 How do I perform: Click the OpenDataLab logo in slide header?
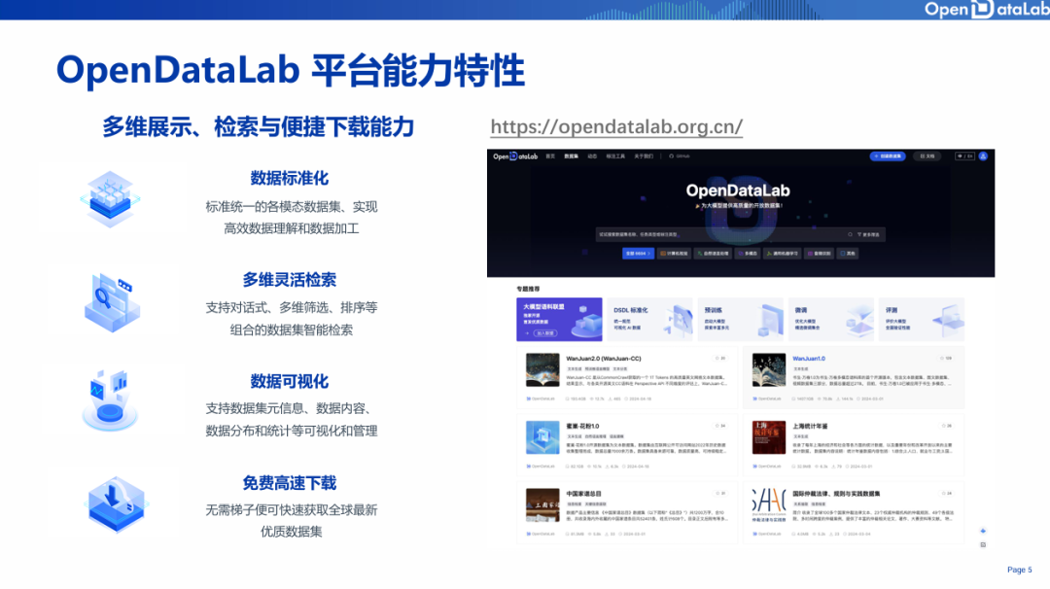click(x=987, y=9)
